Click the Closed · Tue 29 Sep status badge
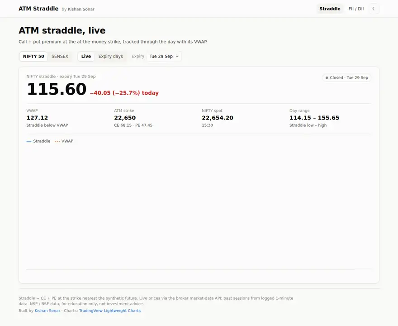This screenshot has height=326, width=398. click(346, 78)
